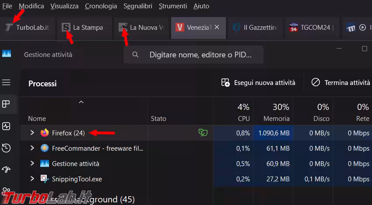The image size is (372, 205).
Task: Open the App history sidebar icon
Action: 6,148
